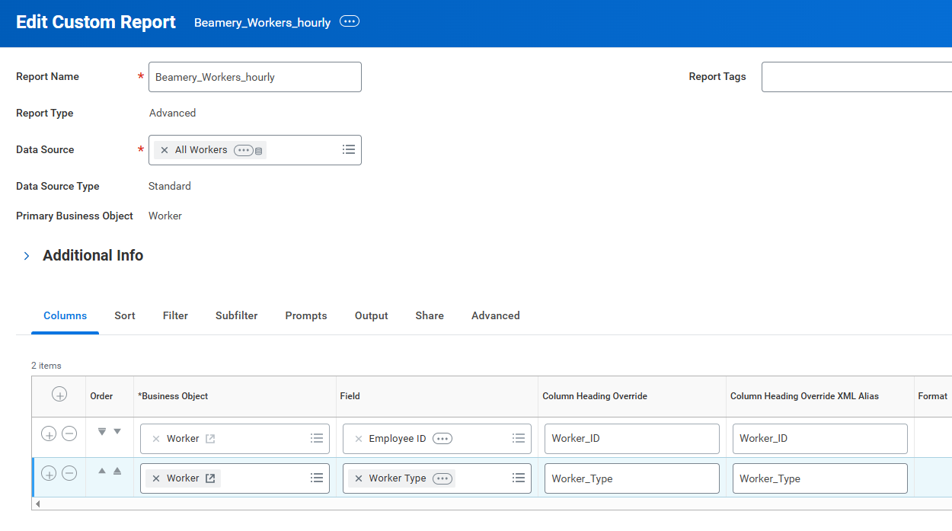Expand the Additional Info section

27,256
